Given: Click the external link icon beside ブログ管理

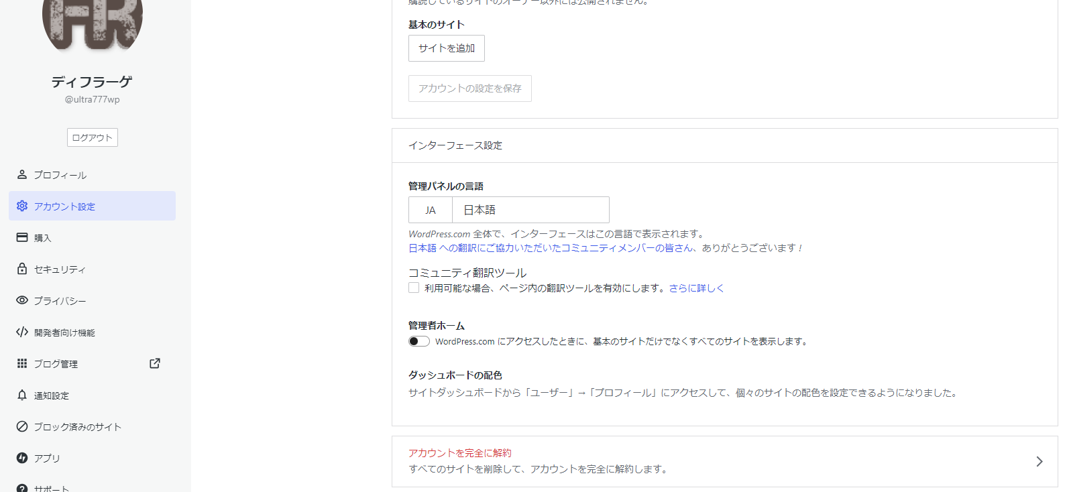Looking at the screenshot, I should [x=155, y=363].
